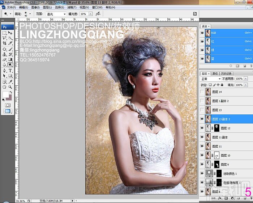253x203 pixels.
Task: Load channel as selection circle icon
Action: [231, 66]
